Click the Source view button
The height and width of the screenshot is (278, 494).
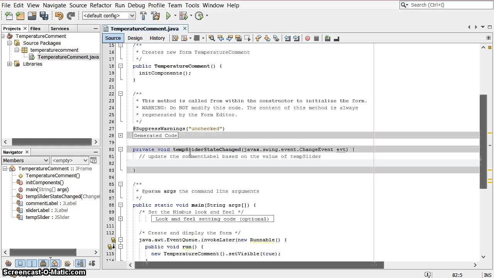(x=113, y=38)
